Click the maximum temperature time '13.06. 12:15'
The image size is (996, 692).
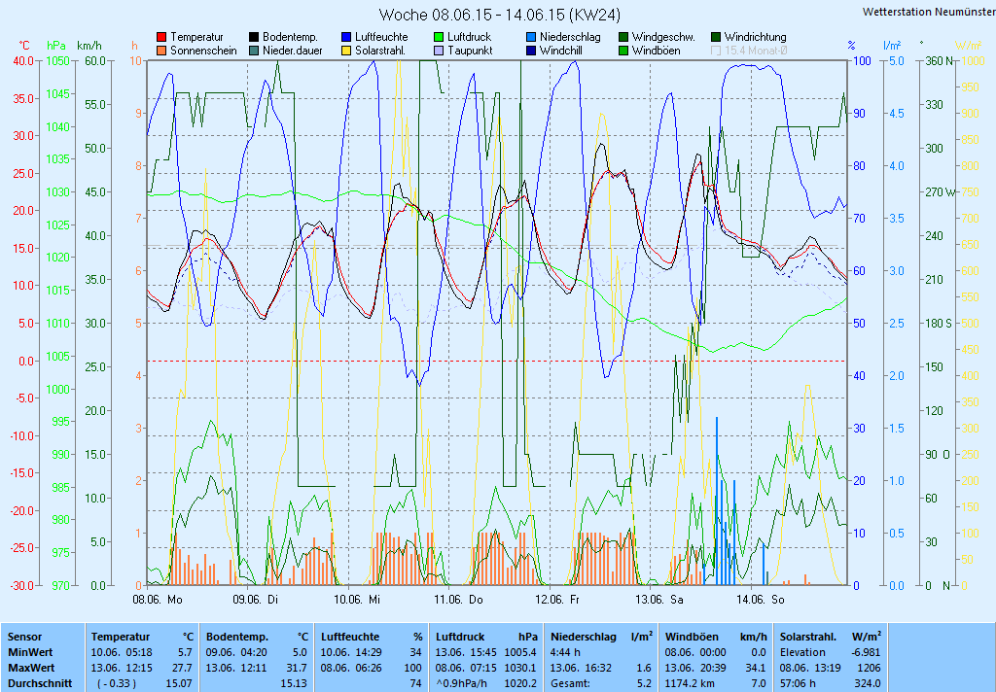(x=122, y=668)
